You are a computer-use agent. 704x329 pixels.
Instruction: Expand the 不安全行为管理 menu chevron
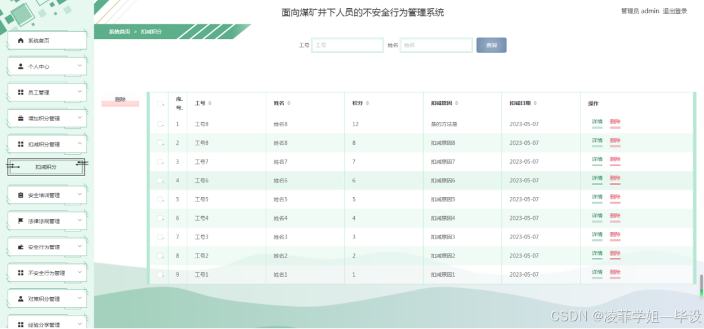tap(80, 272)
